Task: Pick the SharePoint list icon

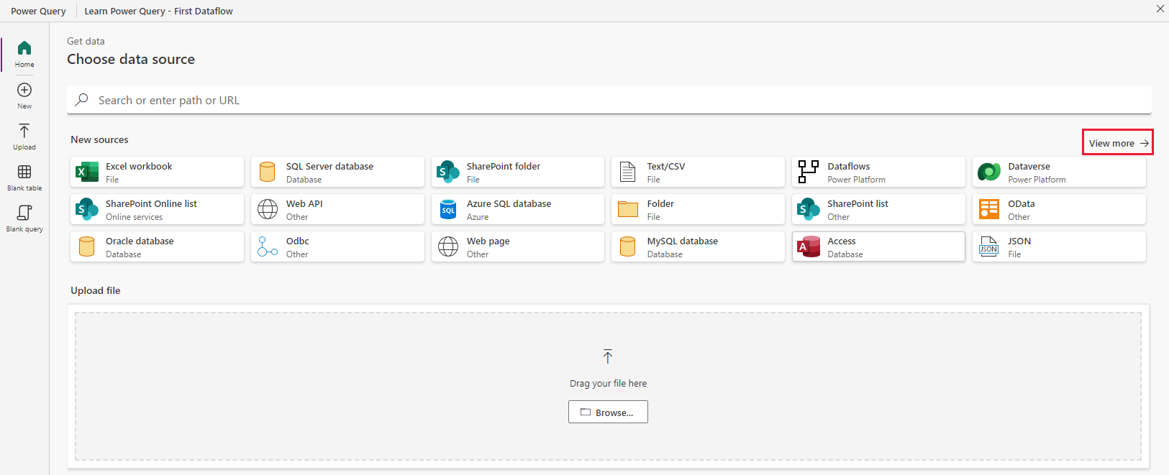Action: [x=809, y=209]
